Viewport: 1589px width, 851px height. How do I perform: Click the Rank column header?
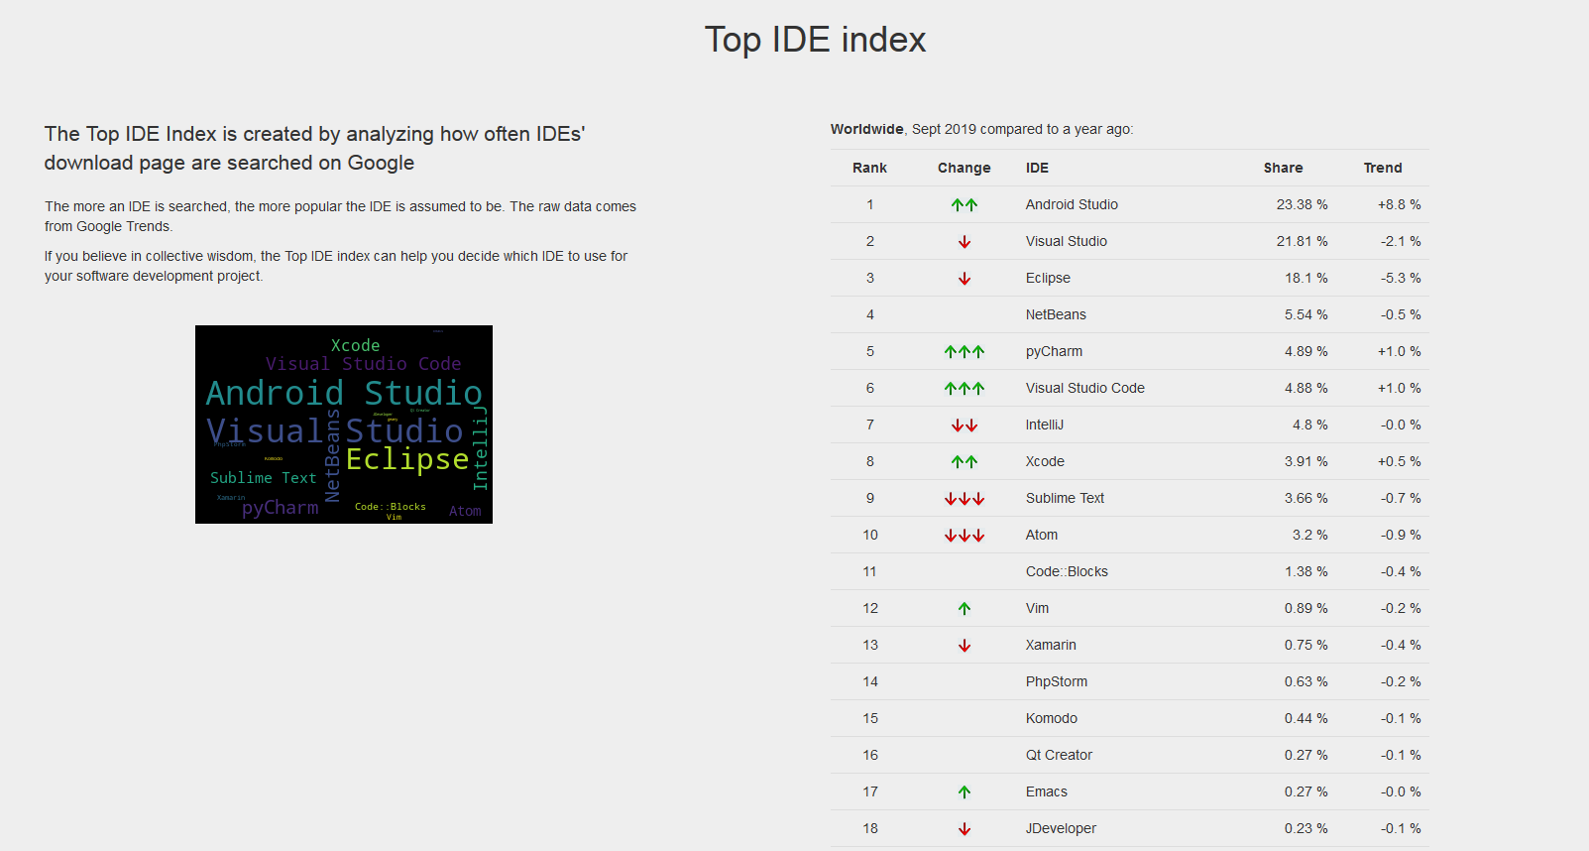click(x=869, y=168)
